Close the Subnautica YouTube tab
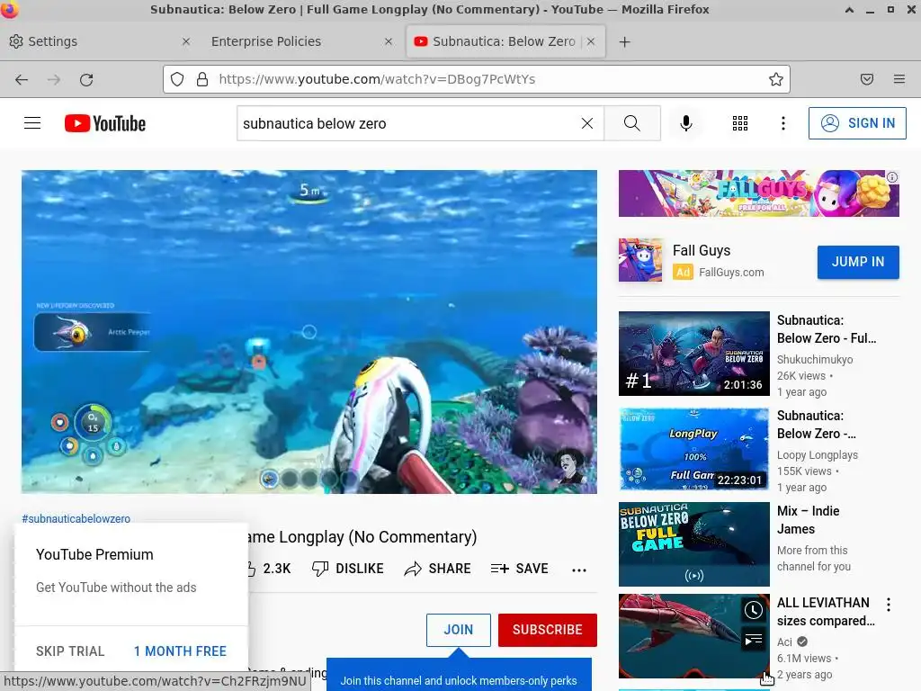This screenshot has height=691, width=921. pos(591,41)
